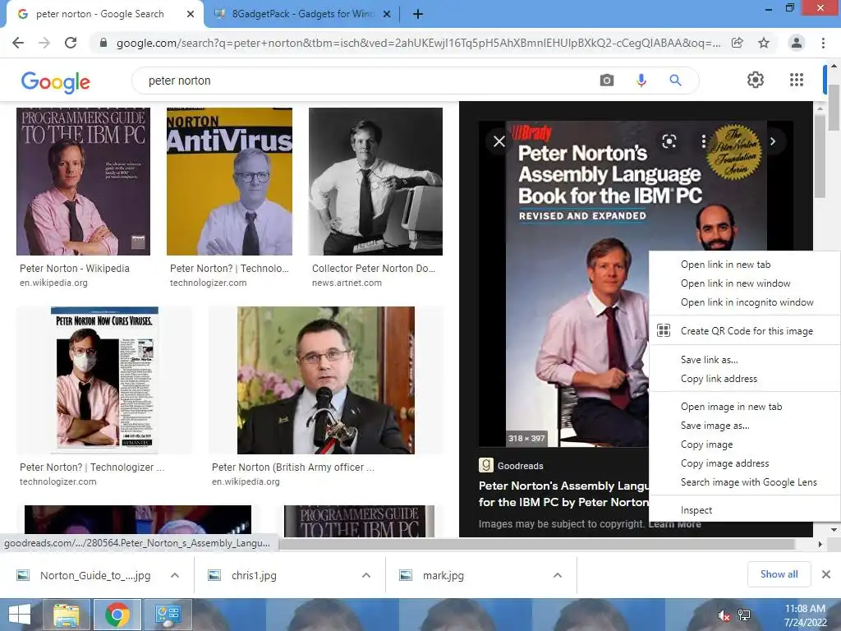Click the network tray icon
841x631 pixels.
(744, 615)
